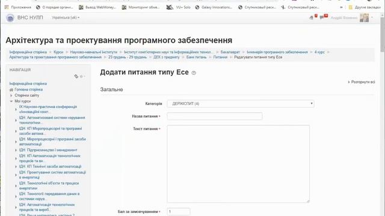Show hidden bookmarks overflow chevron
The image size is (385, 216).
341,7
